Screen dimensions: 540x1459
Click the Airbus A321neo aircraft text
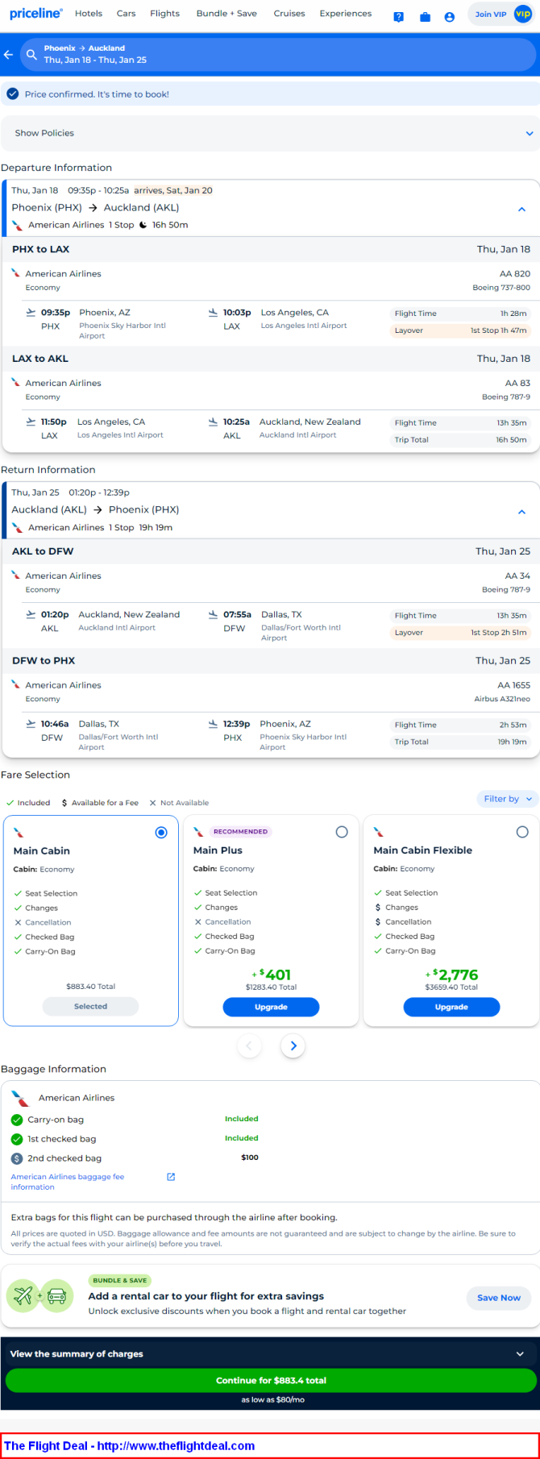coord(502,699)
